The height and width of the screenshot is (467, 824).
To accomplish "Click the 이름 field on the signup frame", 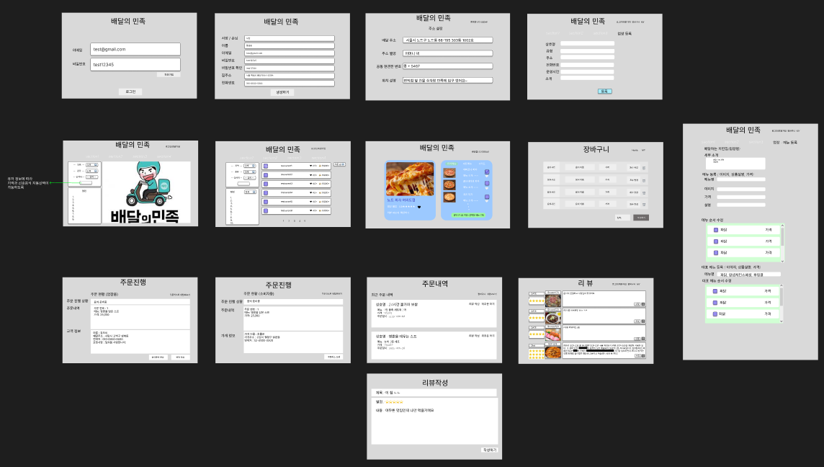I will 290,45.
